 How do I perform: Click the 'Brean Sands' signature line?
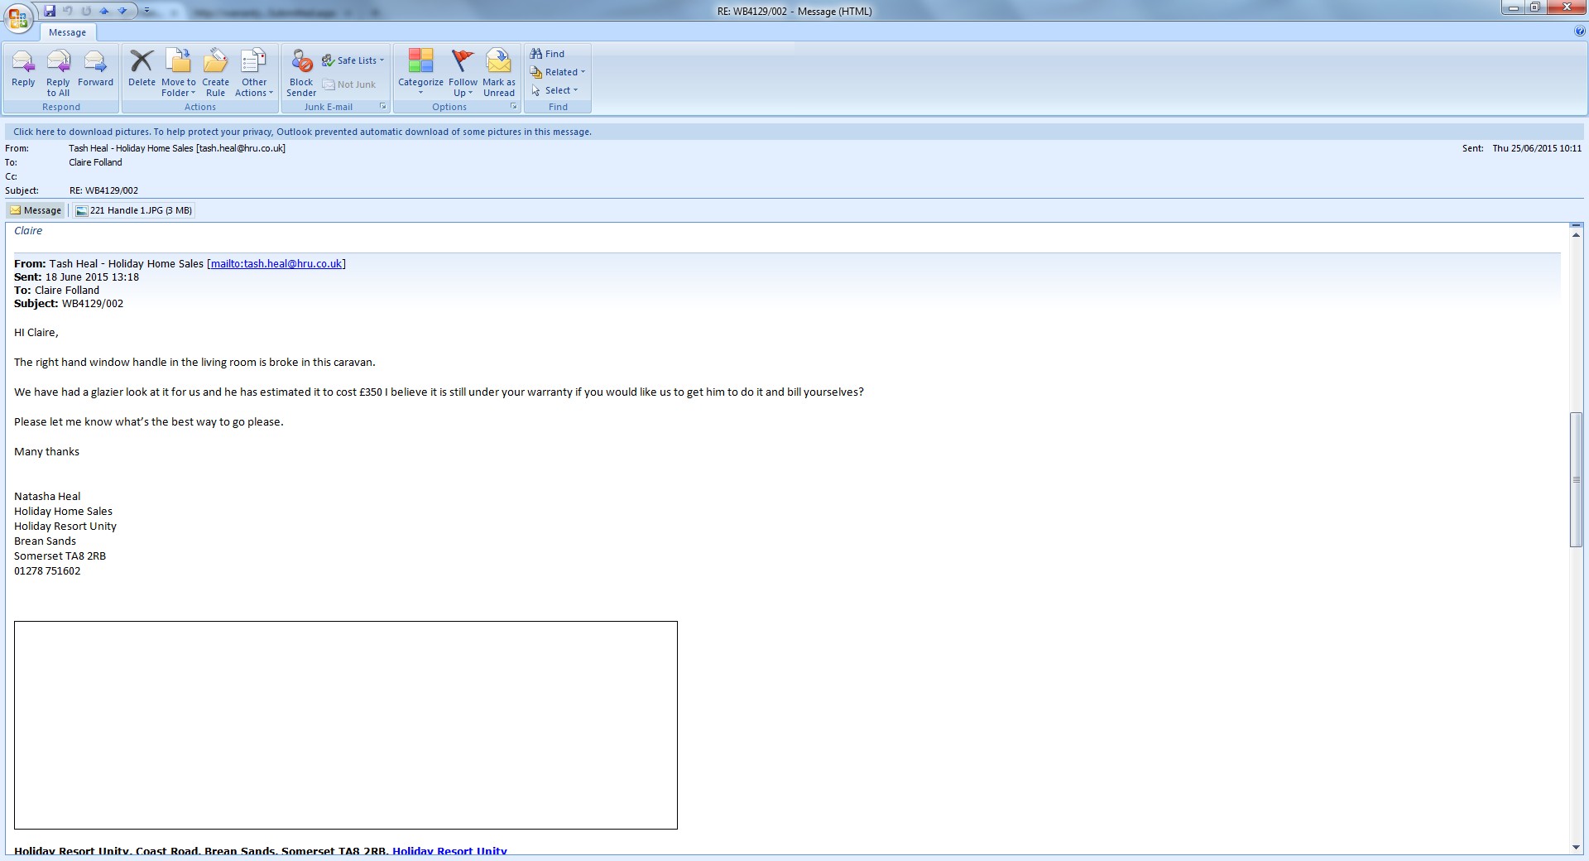click(45, 541)
